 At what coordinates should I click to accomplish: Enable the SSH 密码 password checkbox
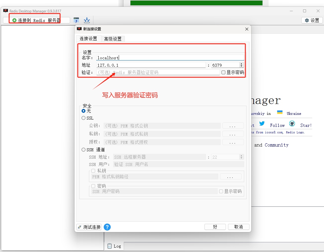(x=93, y=186)
